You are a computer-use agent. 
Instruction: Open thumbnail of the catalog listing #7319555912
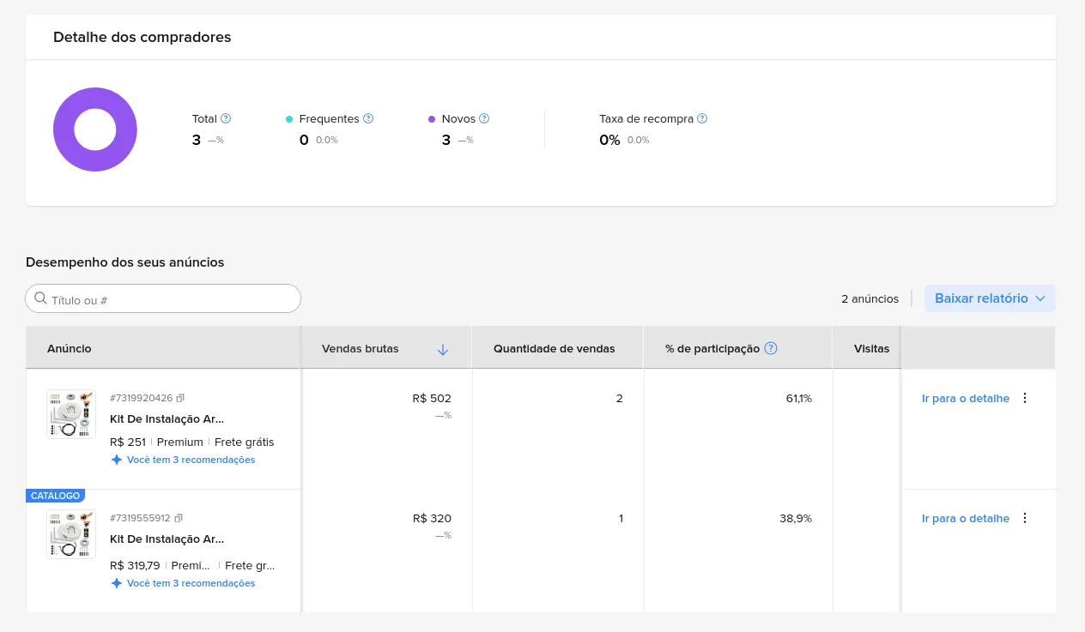pos(71,534)
